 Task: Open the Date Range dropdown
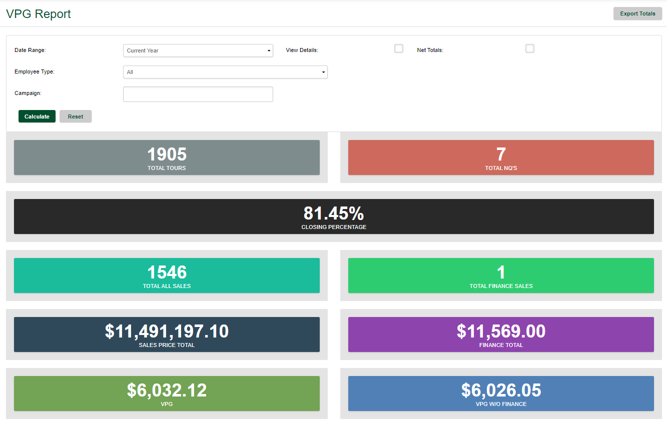(x=198, y=50)
